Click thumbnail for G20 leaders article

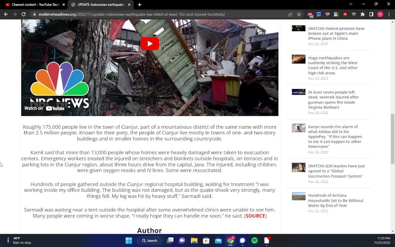coord(299,167)
